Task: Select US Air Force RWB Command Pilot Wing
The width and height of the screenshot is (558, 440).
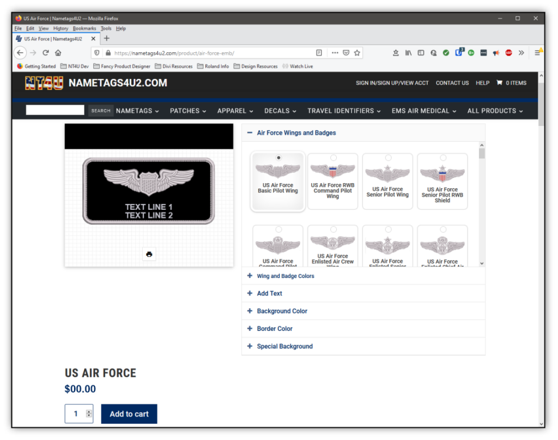Action: pos(333,181)
